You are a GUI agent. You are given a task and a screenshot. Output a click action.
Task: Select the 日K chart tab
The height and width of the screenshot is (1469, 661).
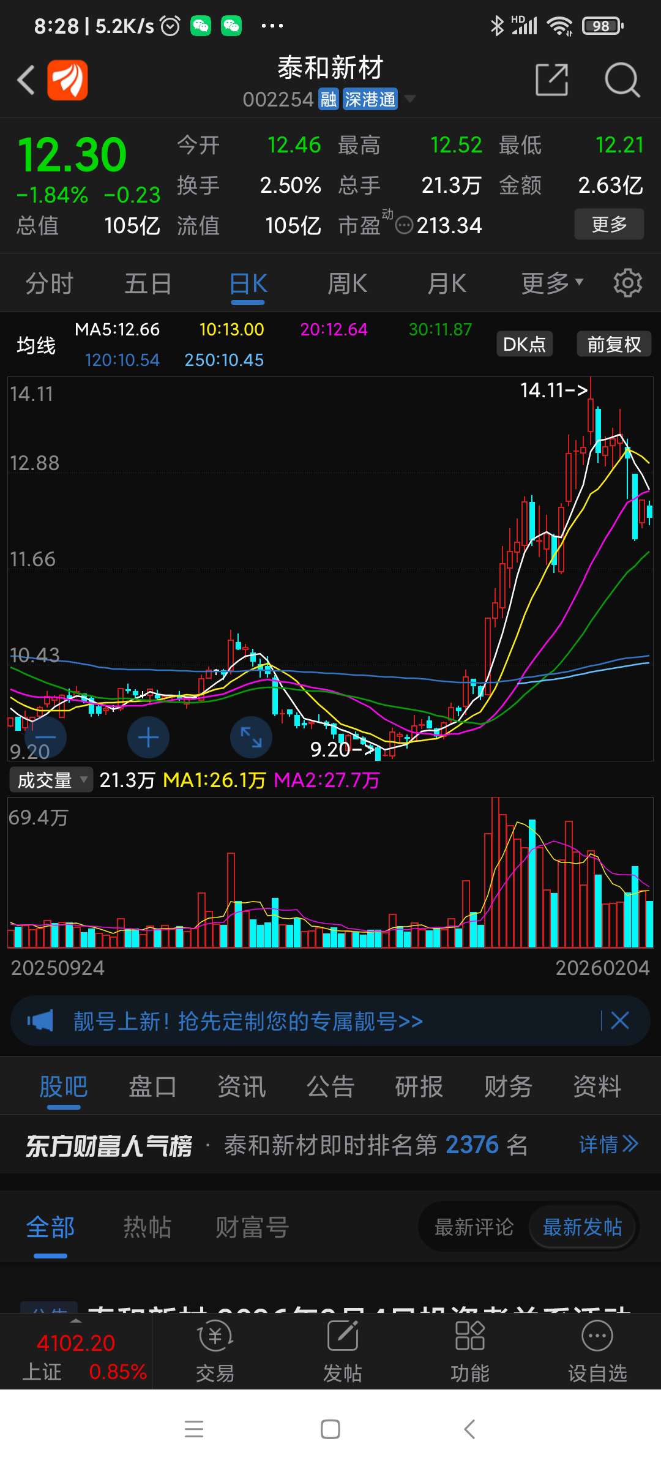click(x=248, y=284)
